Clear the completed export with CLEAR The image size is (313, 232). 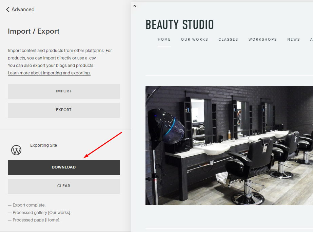coord(64,186)
